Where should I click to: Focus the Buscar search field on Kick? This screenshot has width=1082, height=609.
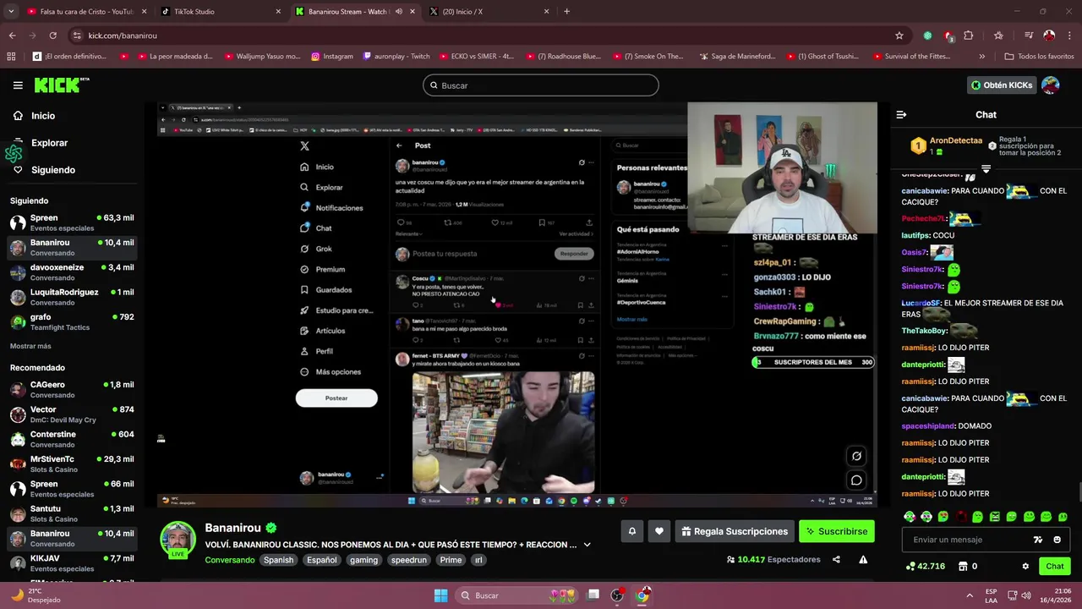[x=541, y=85]
